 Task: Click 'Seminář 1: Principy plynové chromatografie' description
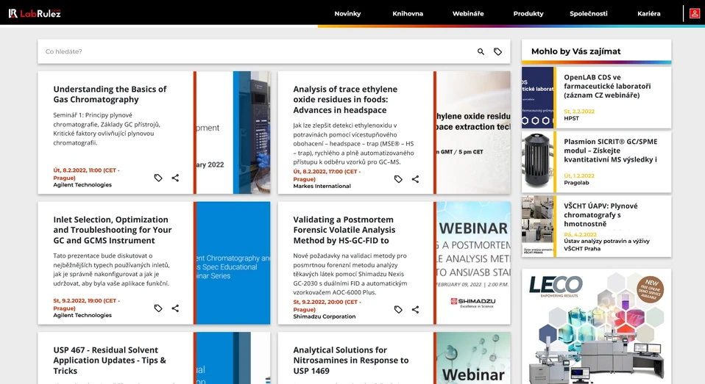107,128
